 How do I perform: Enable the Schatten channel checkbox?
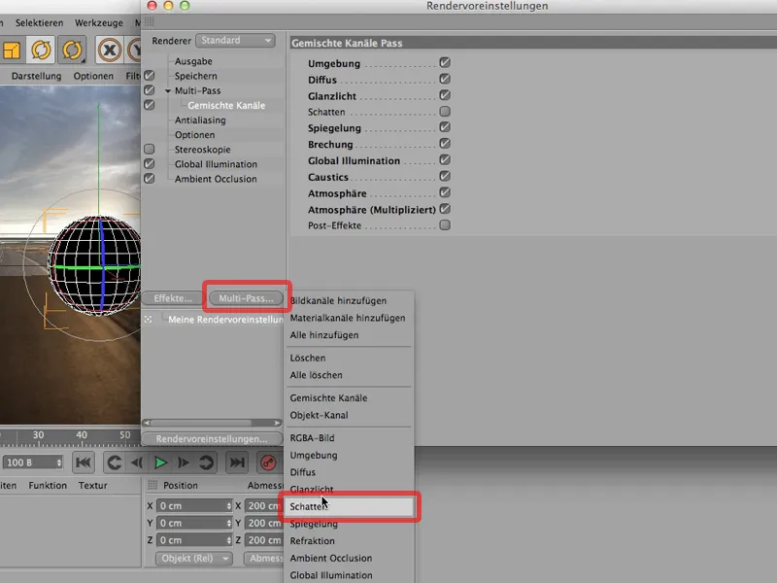pos(445,111)
